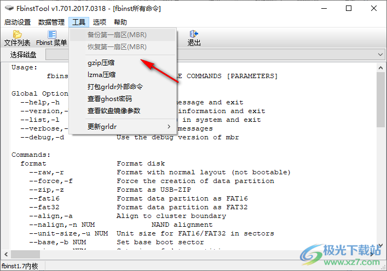Click the 'Usage:' text line
Screen dimensions: 387x271
[x=25, y=67]
